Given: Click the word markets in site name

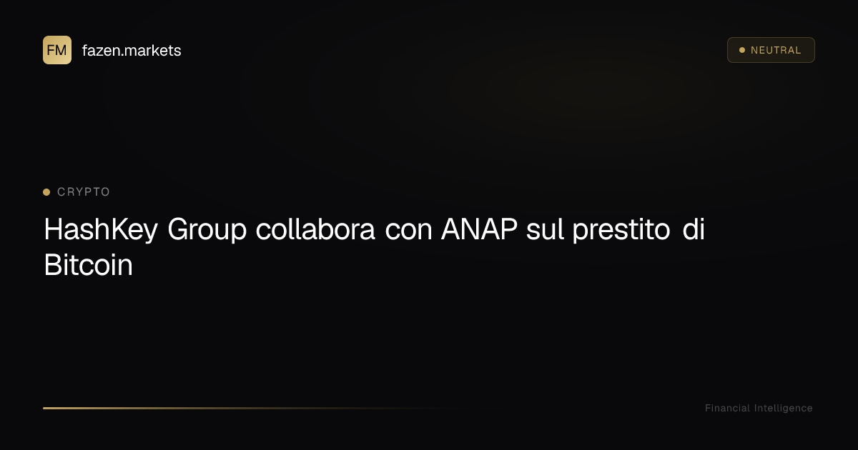Looking at the screenshot, I should (x=152, y=51).
